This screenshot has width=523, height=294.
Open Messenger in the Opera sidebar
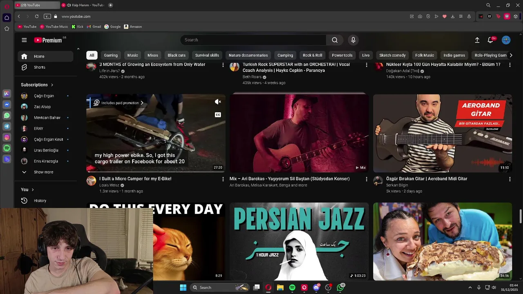7,105
